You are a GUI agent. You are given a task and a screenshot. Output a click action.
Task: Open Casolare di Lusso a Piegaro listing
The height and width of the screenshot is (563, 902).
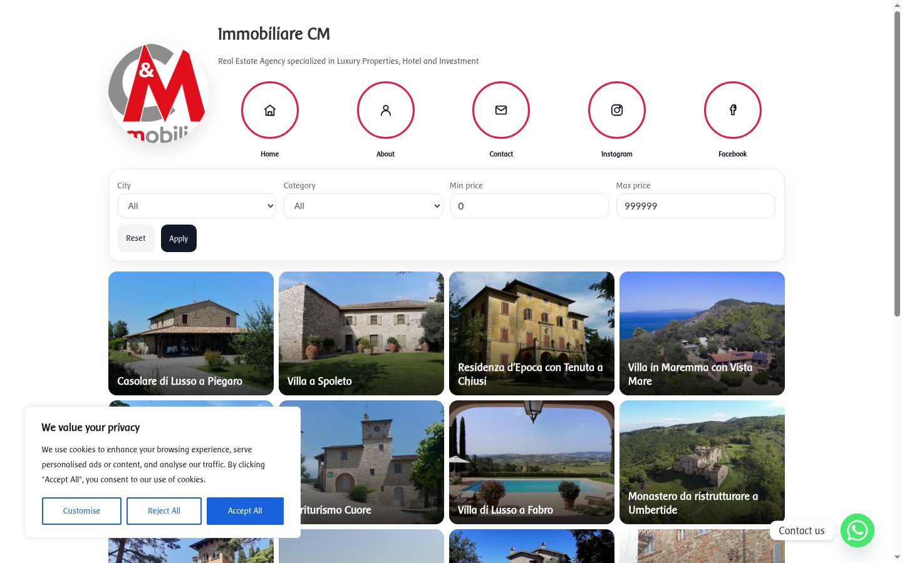pos(191,333)
